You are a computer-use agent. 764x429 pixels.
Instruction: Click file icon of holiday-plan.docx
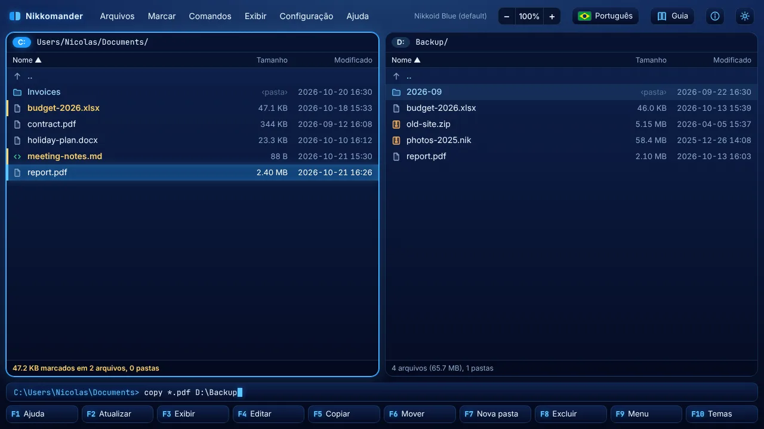coord(17,141)
